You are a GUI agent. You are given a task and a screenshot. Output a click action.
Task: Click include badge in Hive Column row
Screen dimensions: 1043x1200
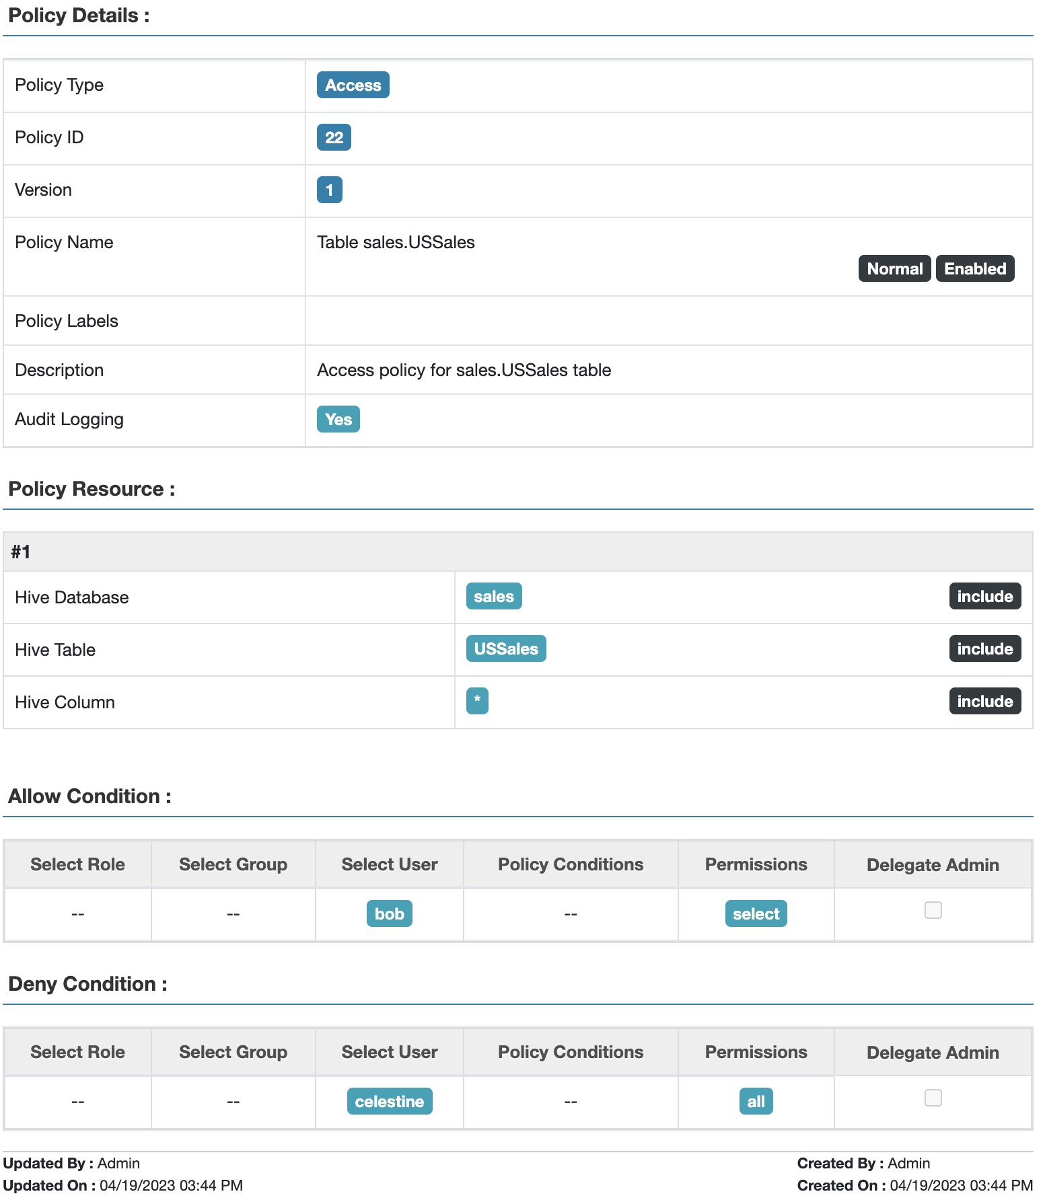click(x=984, y=702)
